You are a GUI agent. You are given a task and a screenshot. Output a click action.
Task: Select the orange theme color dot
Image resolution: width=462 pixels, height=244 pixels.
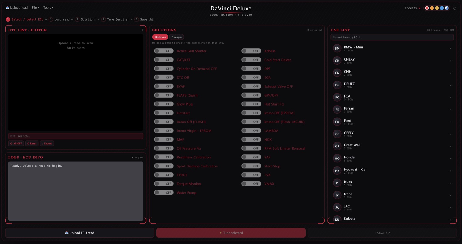[x=432, y=8]
